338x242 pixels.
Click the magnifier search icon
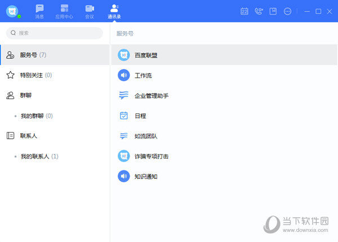click(13, 33)
